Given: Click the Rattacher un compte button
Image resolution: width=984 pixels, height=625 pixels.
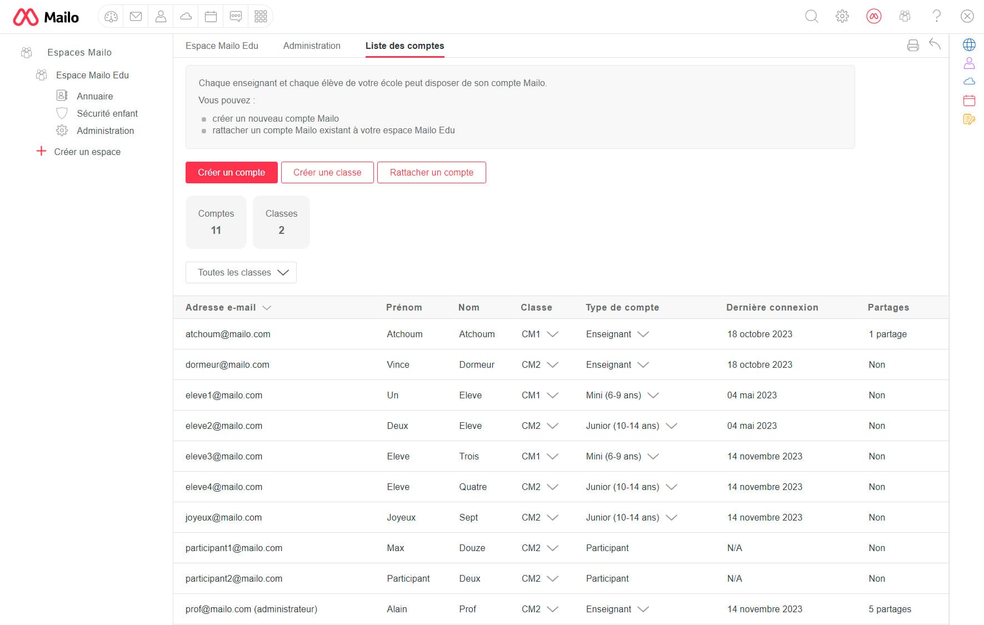Looking at the screenshot, I should pos(431,172).
